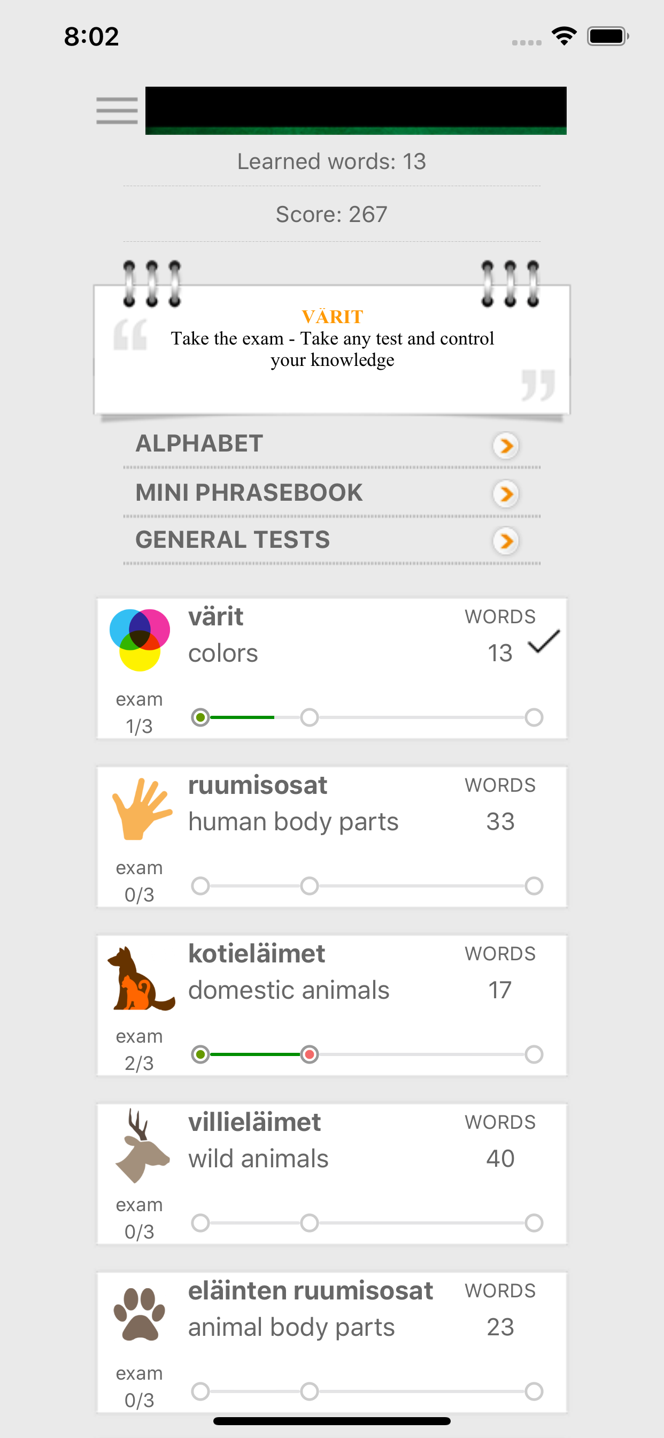Open the hamburger navigation menu

[x=117, y=111]
